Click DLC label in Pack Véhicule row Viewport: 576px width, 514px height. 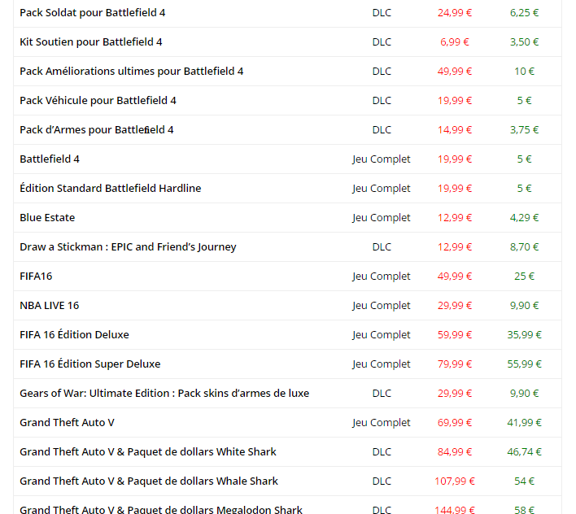pos(382,101)
